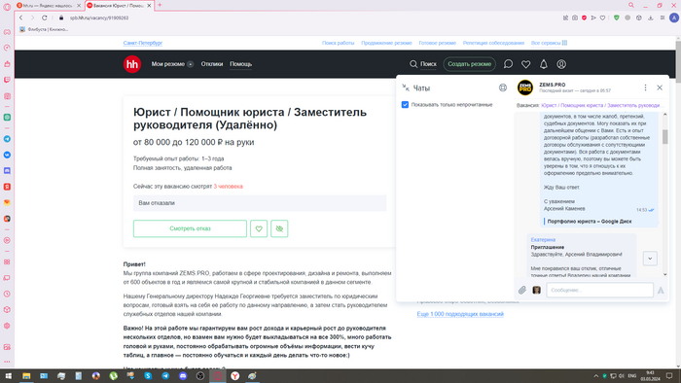This screenshot has width=681, height=383.
Task: Open favorites heart icon in header
Action: click(x=526, y=64)
